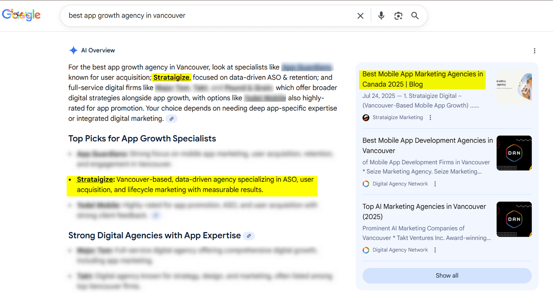Click the Digital Agency Network favicon under App Development result
The image size is (553, 293).
(366, 184)
